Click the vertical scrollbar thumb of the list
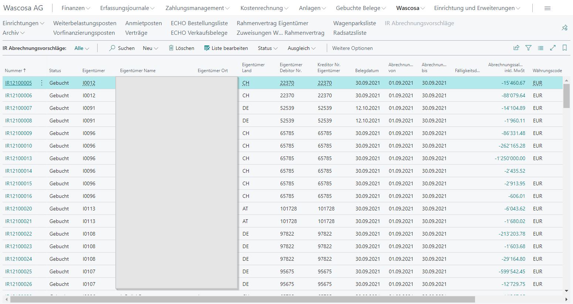573x304 pixels. coord(566,96)
